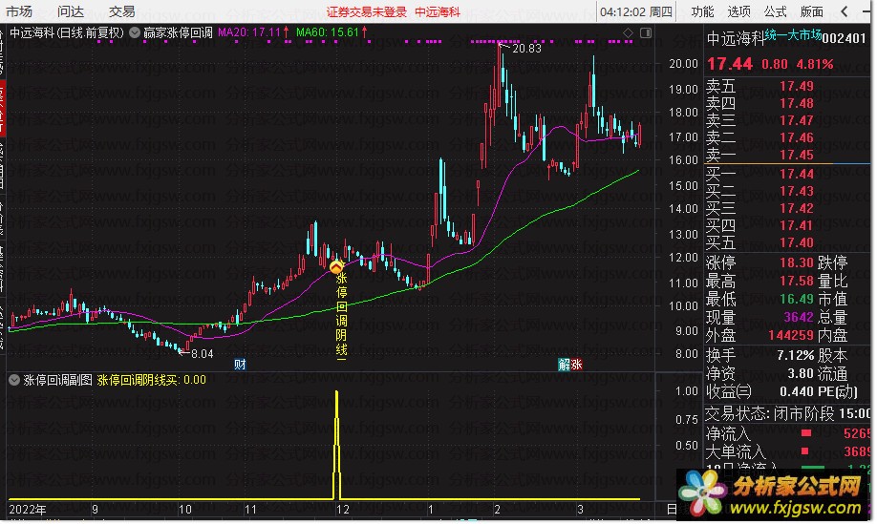
Task: Click the MA20: 17.11 indicator label
Action: [x=253, y=32]
